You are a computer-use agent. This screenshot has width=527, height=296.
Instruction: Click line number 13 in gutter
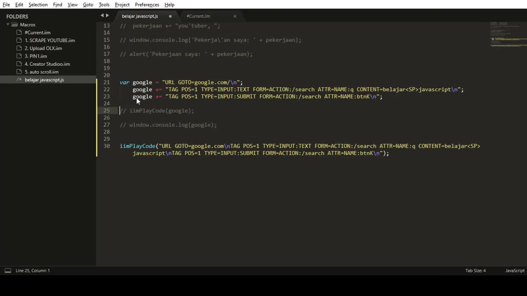pos(107,25)
